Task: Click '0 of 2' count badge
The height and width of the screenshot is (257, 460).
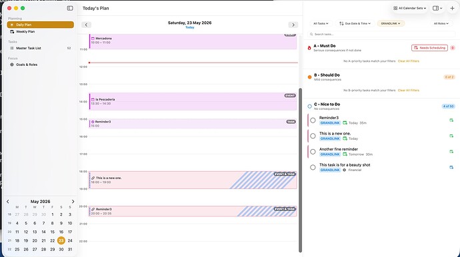Action: tap(449, 77)
